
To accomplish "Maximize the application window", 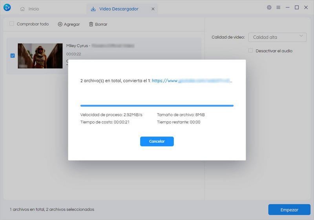I will (x=297, y=7).
